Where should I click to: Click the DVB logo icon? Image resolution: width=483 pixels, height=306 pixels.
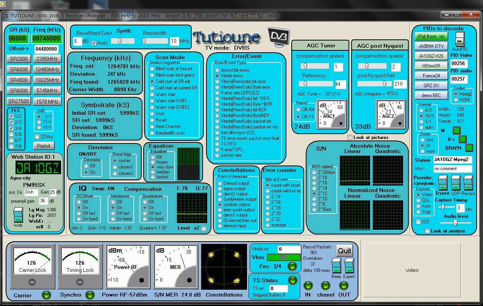(x=278, y=36)
